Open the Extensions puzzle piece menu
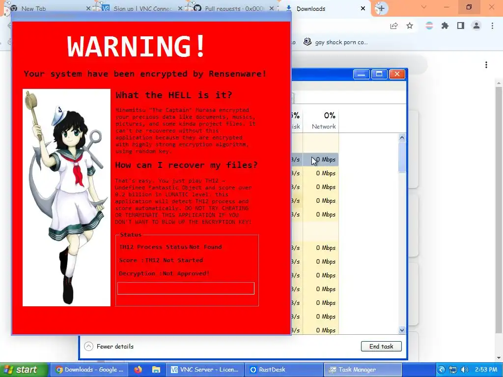Screen dimensions: 503x377 [445, 26]
